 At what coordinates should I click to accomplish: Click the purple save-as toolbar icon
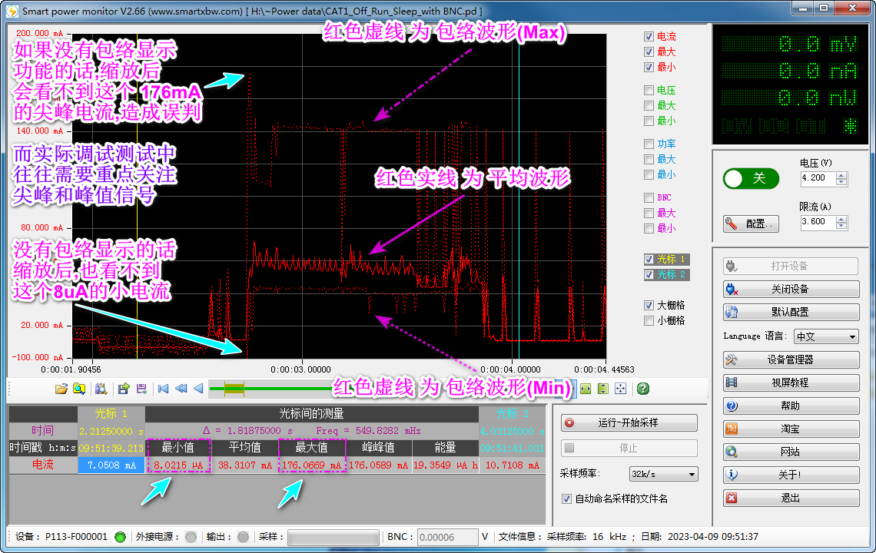[141, 389]
